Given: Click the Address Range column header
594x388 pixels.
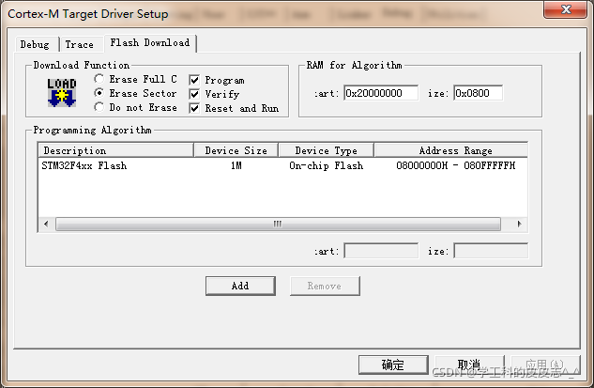Looking at the screenshot, I should pos(451,150).
